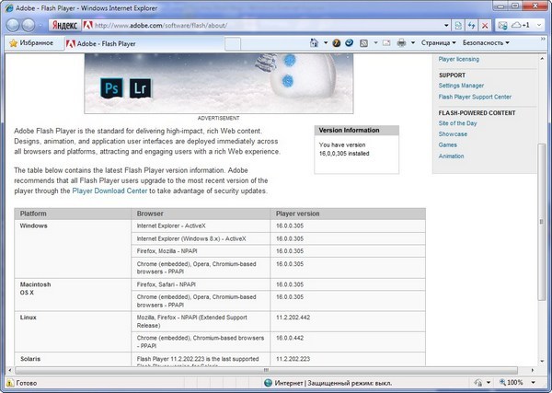
Task: Click the 'Internet Explorer (Windows 8.x) - ActiveX' cell
Action: [201, 238]
